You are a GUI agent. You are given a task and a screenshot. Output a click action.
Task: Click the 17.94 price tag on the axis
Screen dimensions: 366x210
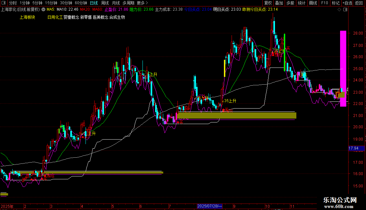tap(356, 148)
